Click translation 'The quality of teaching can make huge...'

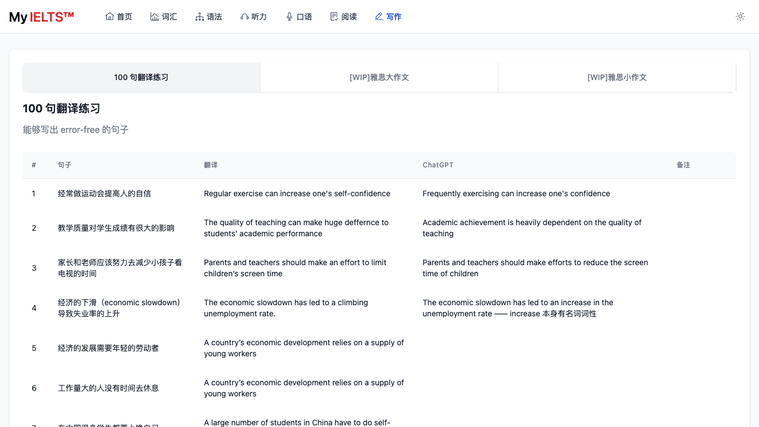click(297, 228)
